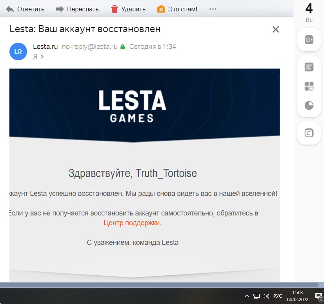The height and width of the screenshot is (304, 324).
Task: Click the Forward arrow icon
Action: click(x=60, y=9)
